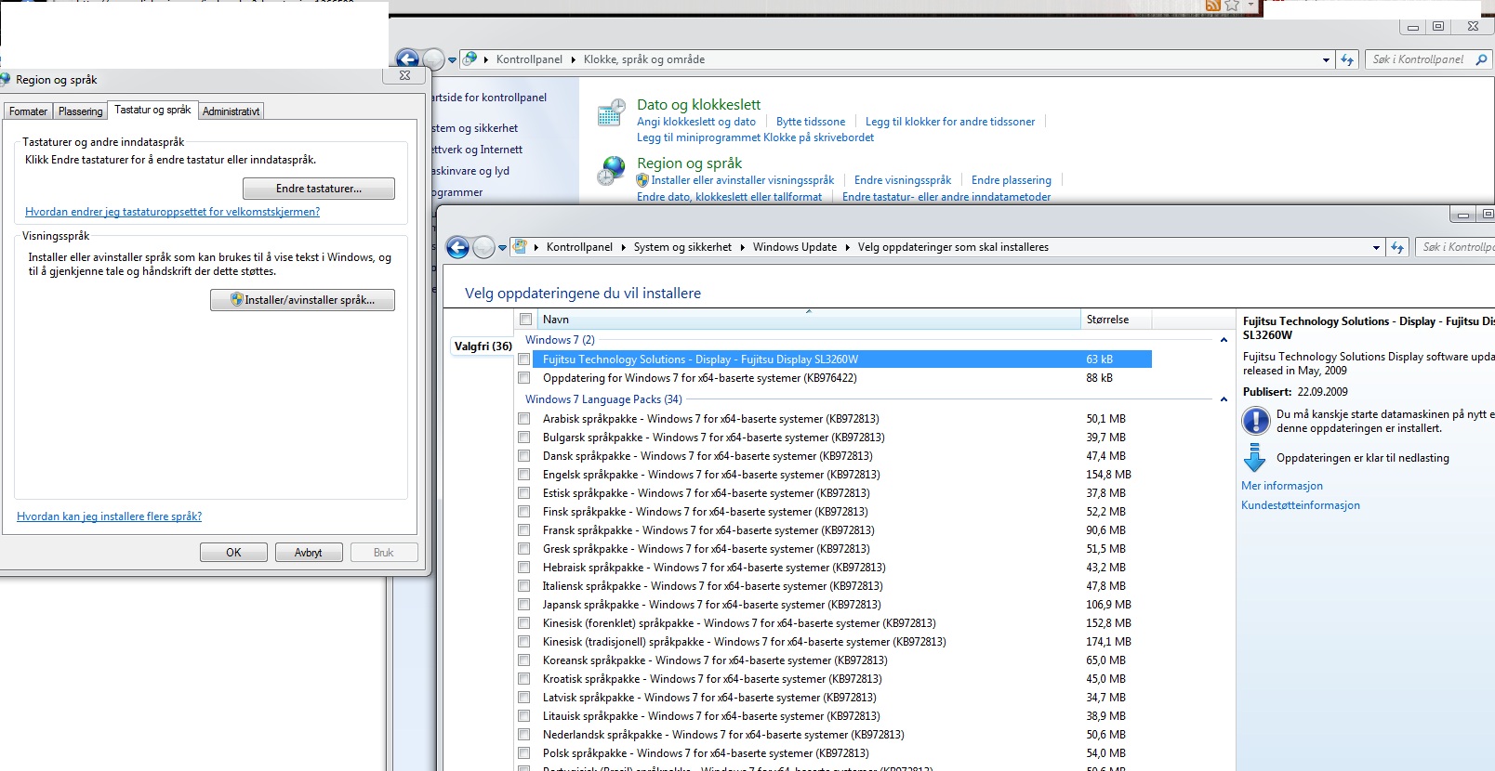Click Avbryt in Region og språk dialog
This screenshot has width=1495, height=771.
(309, 553)
